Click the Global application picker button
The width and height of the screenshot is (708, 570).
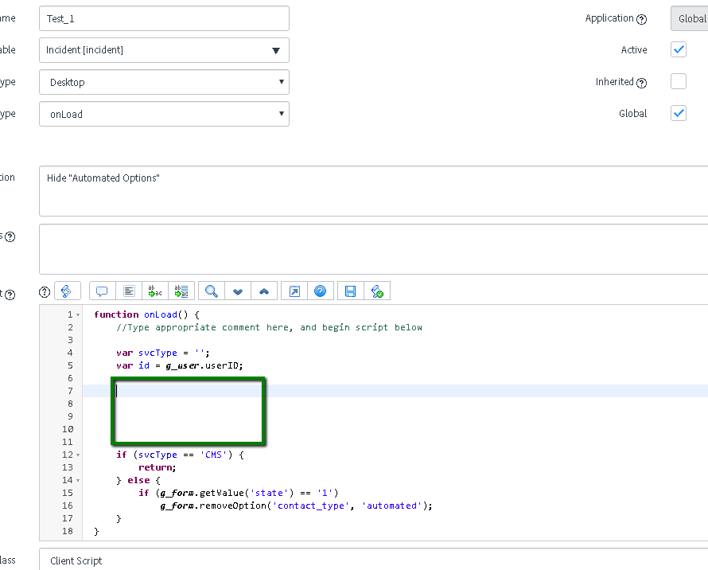coord(689,18)
